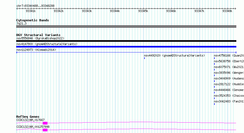
Task: Click the Cytogenetic Bands track title
Action: click(33, 20)
